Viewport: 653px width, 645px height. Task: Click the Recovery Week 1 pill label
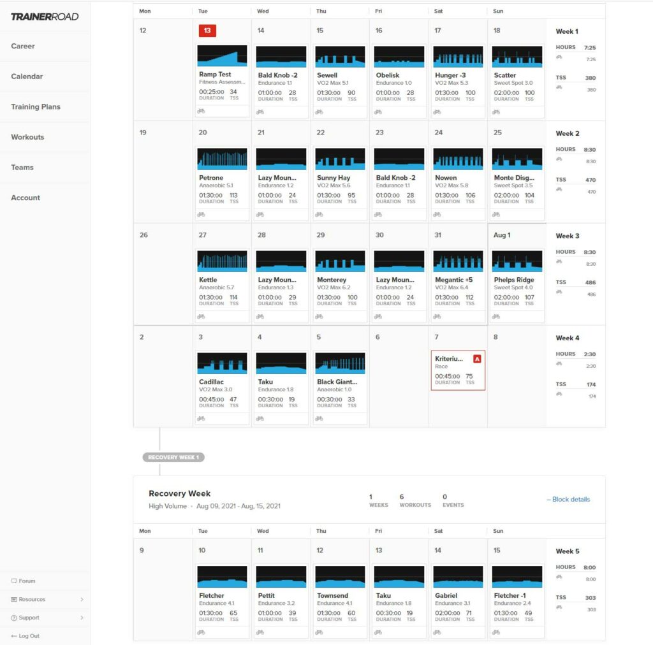pyautogui.click(x=173, y=458)
